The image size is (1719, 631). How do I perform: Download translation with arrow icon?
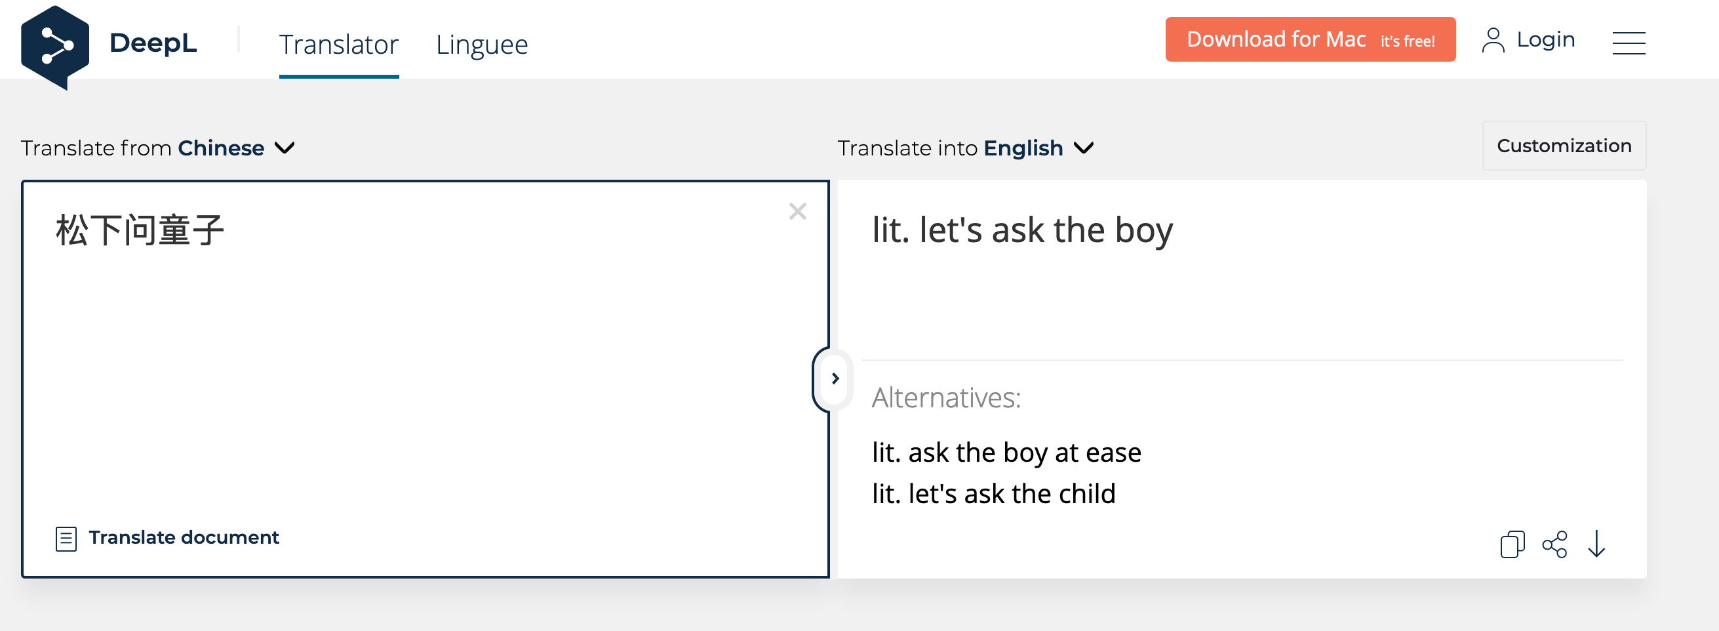click(x=1596, y=544)
